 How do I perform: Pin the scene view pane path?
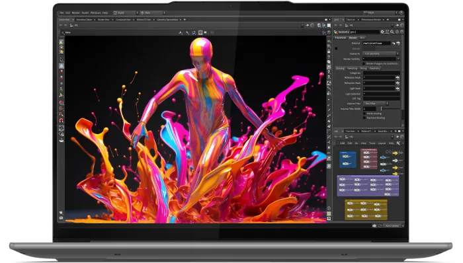(x=308, y=25)
